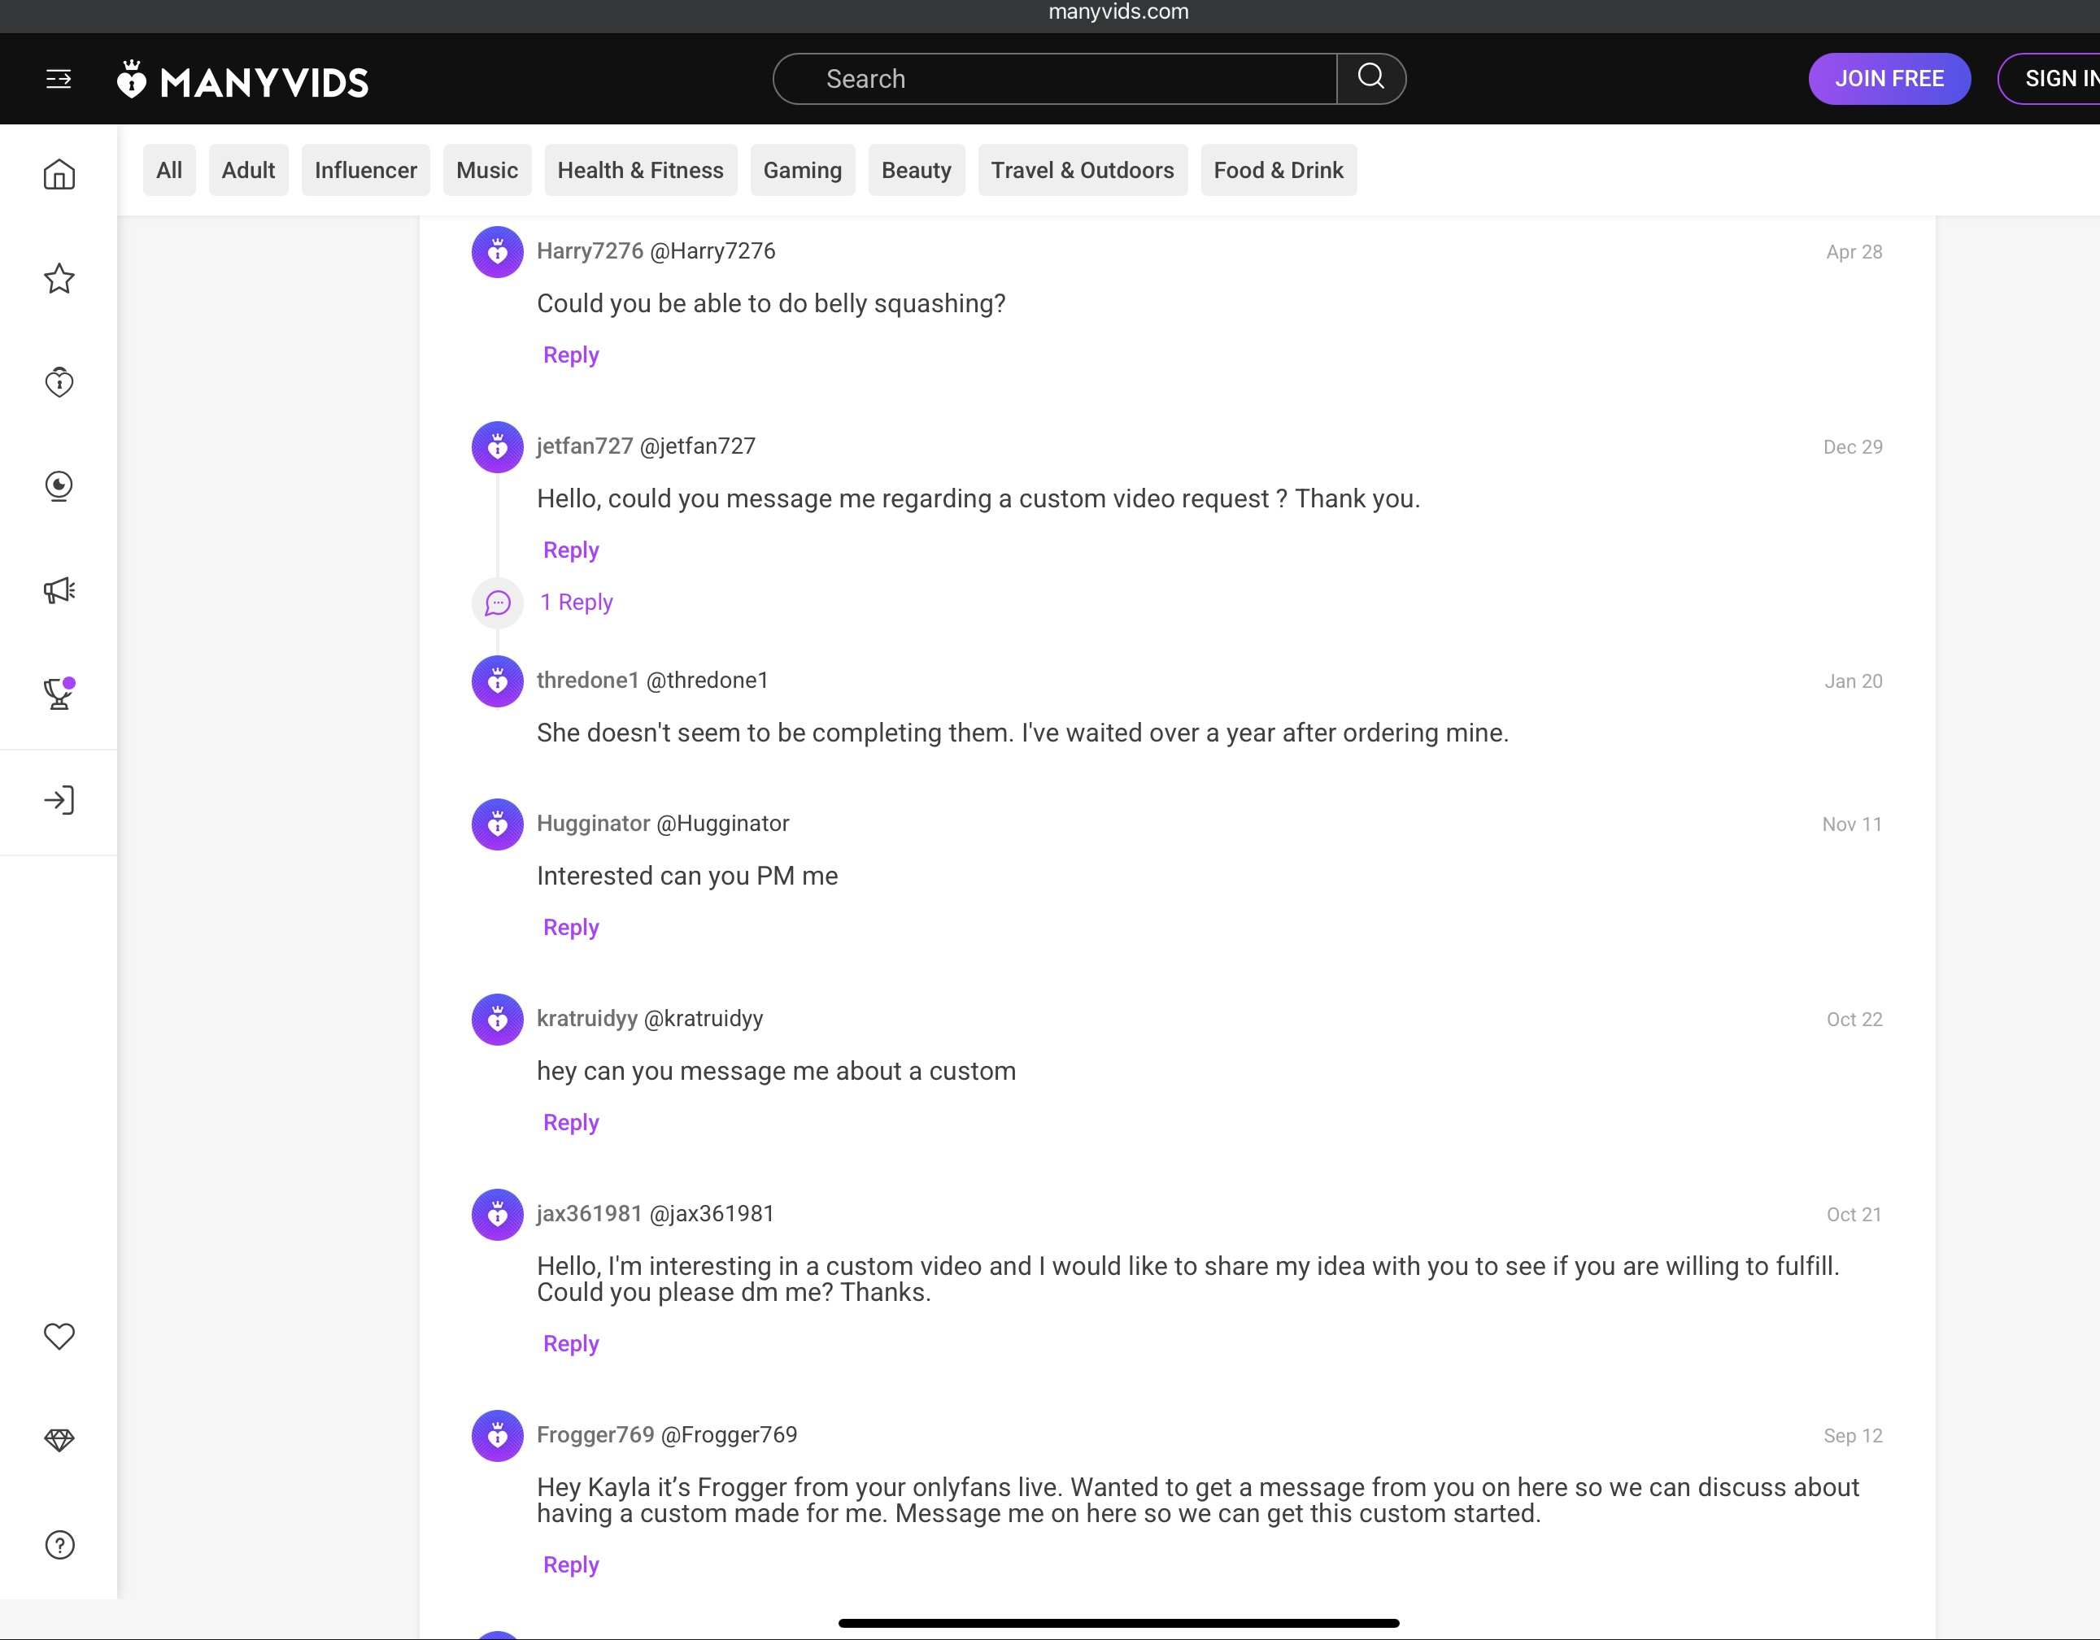
Task: Open the webcam live icon
Action: [59, 486]
